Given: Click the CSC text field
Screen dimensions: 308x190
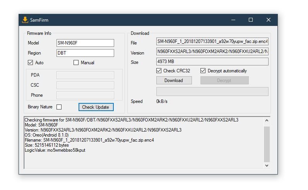Looking at the screenshot, I should pyautogui.click(x=85, y=85).
